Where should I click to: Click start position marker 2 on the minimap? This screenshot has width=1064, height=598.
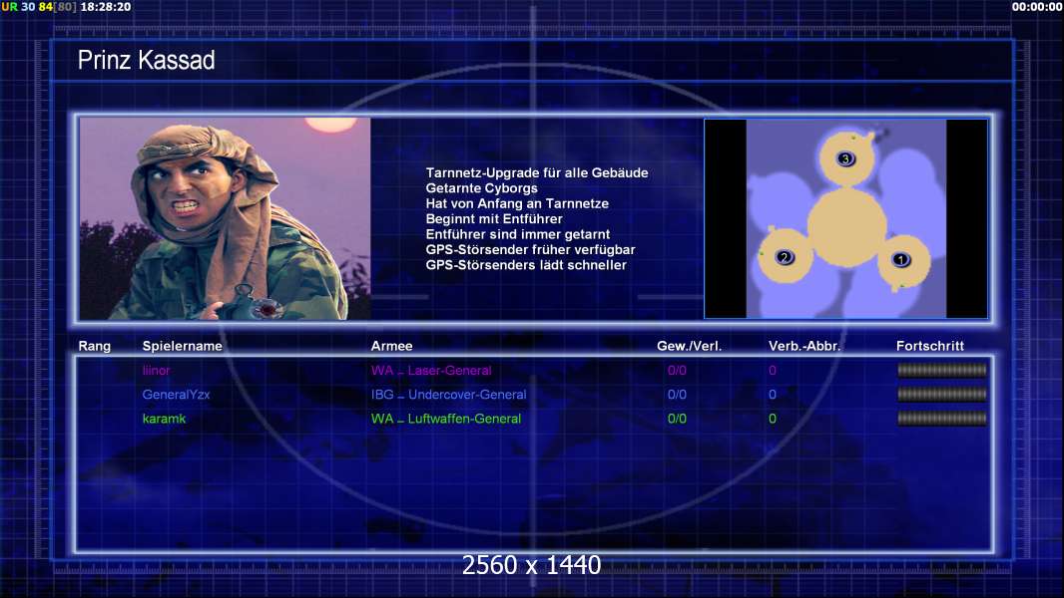pos(785,257)
